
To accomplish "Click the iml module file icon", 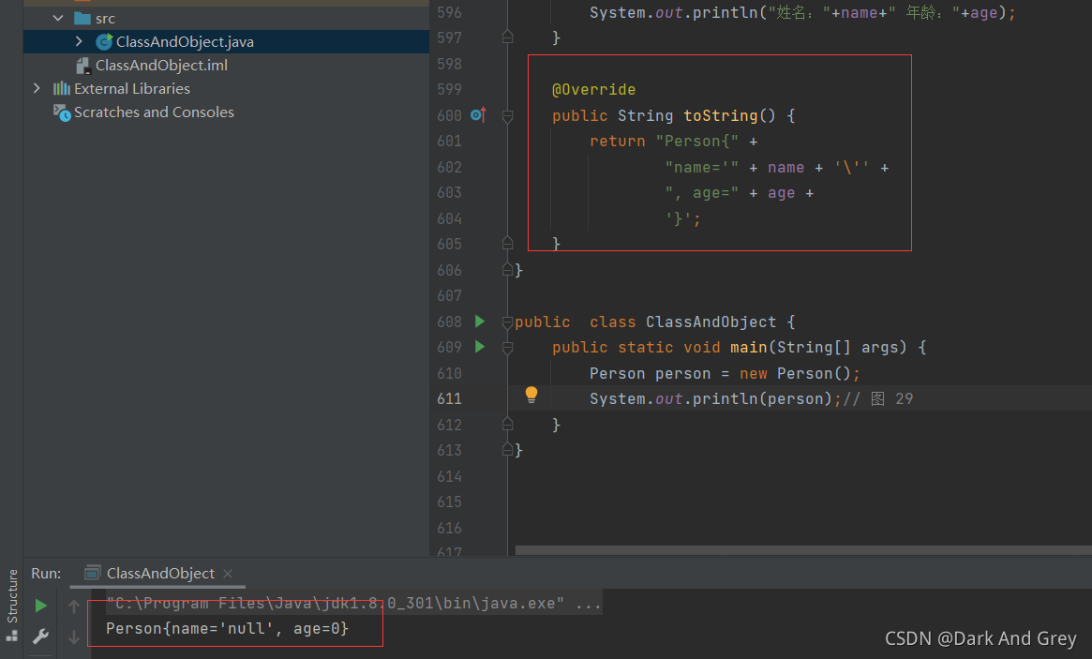I will (82, 66).
